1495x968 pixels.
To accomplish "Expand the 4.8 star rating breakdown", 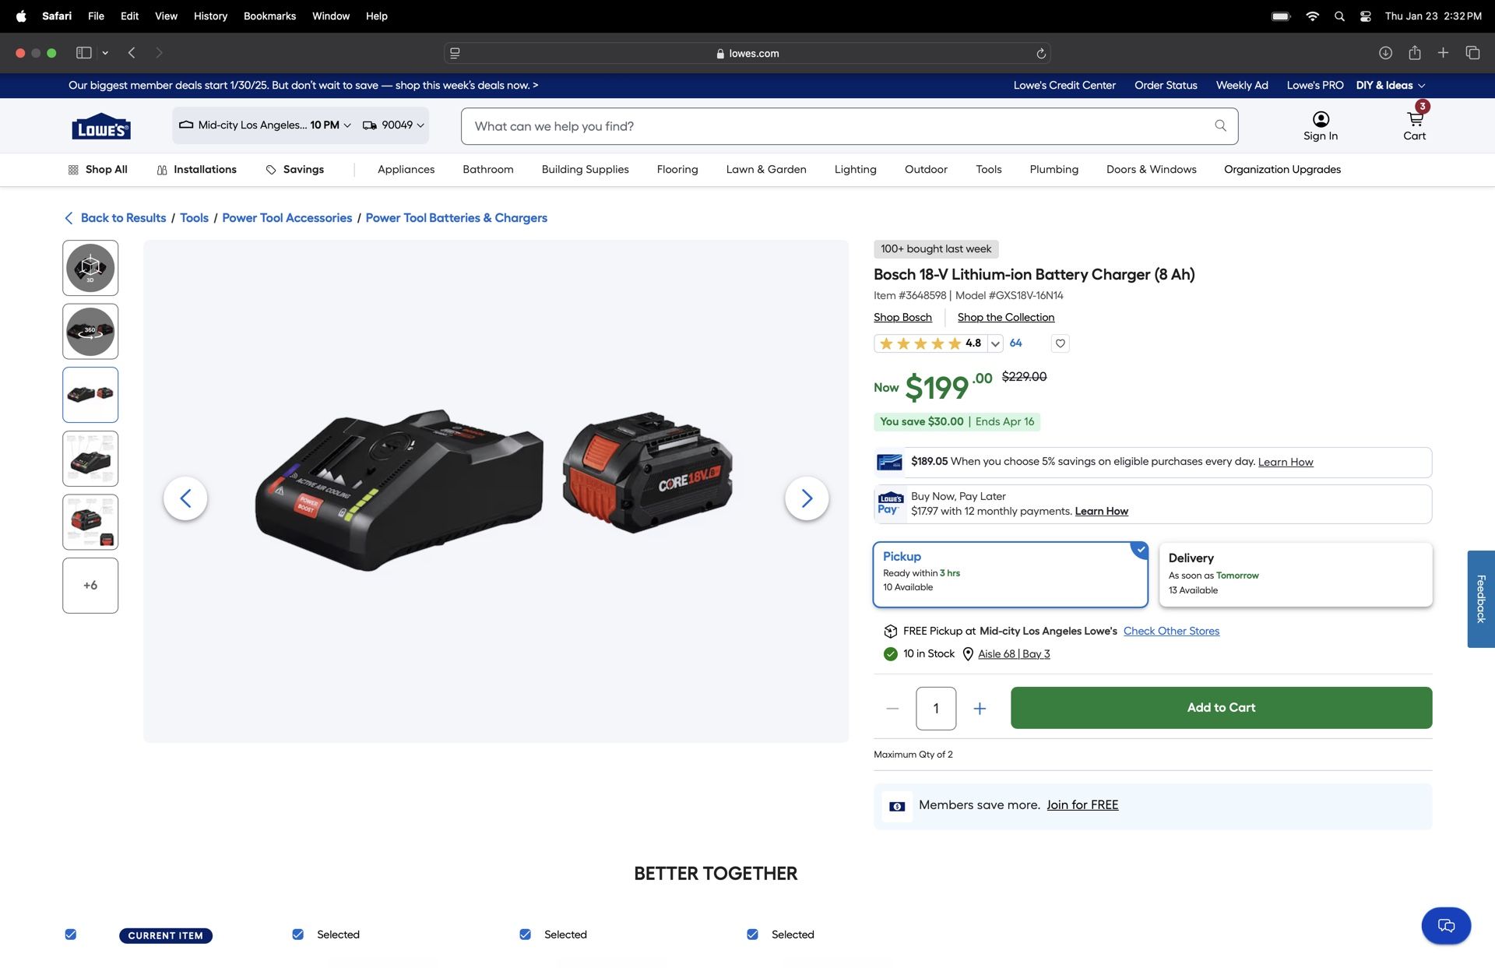I will [995, 343].
